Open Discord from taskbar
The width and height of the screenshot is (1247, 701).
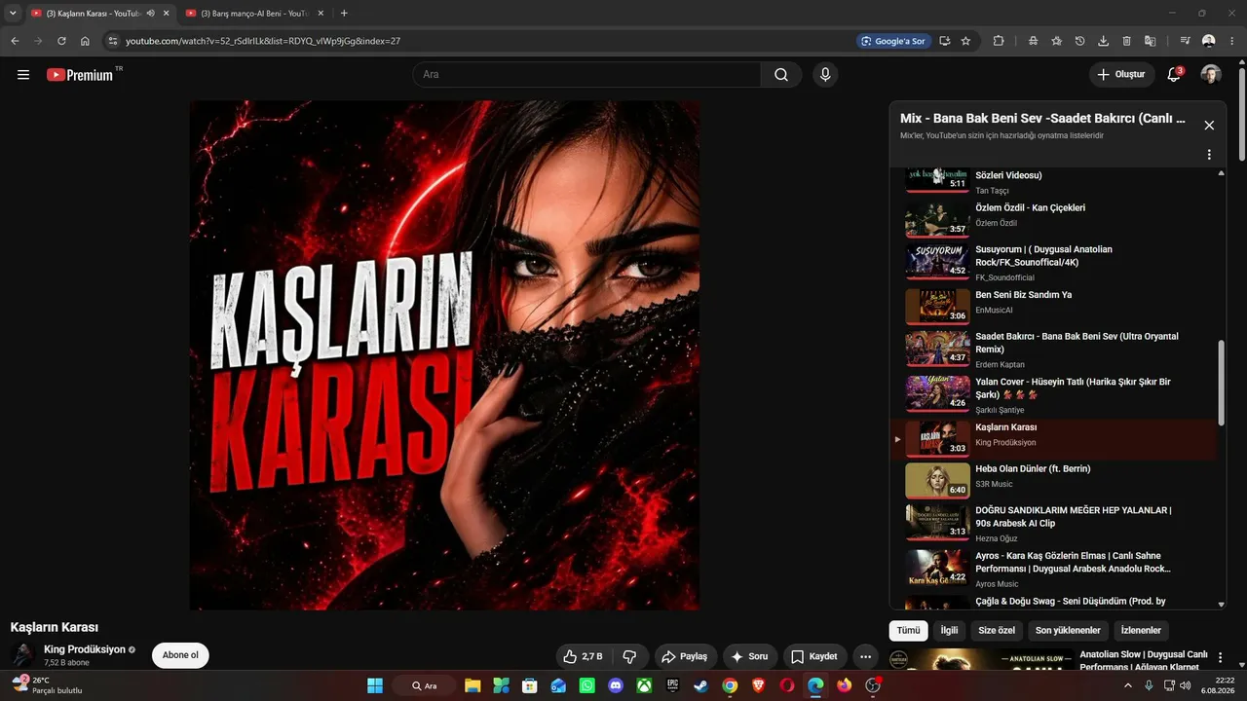click(616, 685)
